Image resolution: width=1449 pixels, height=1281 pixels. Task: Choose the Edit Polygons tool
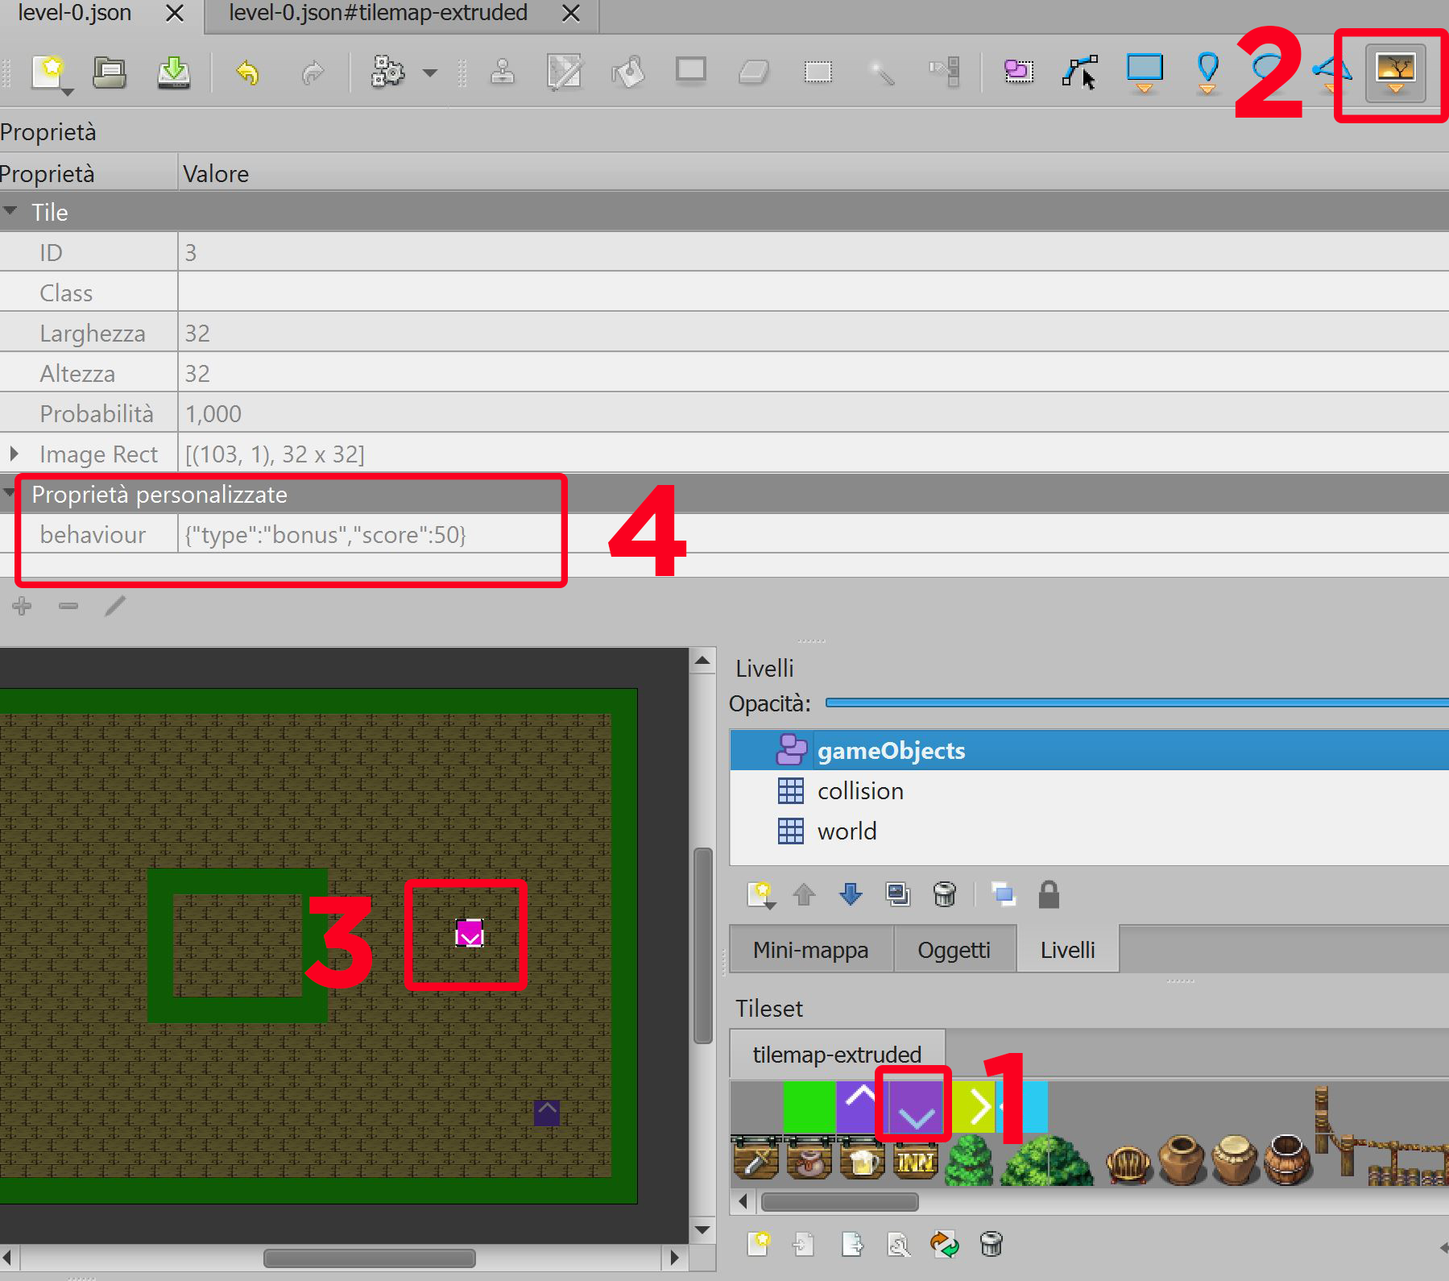[1080, 73]
